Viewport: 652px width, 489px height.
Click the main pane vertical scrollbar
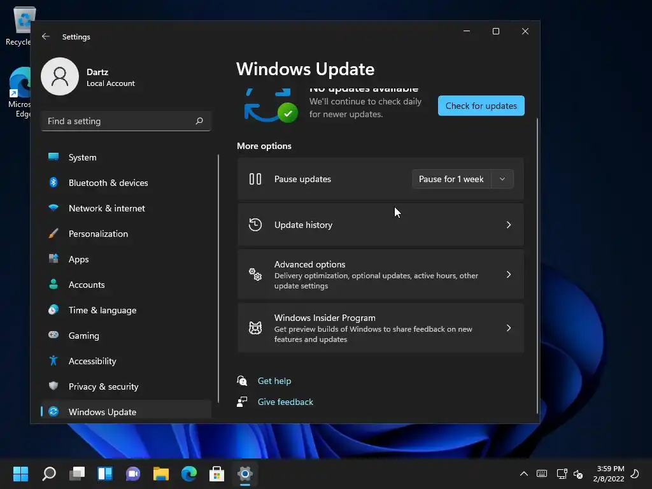[537, 266]
